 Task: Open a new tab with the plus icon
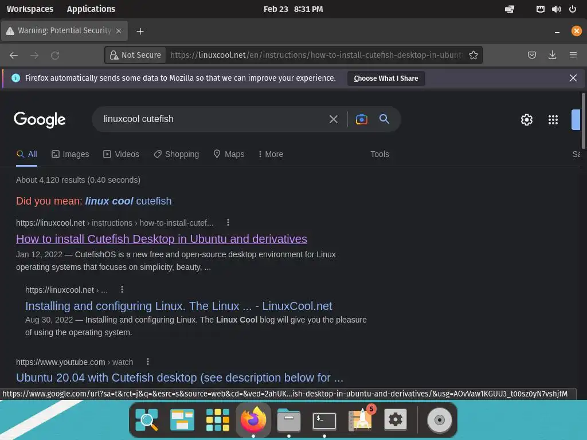(140, 31)
